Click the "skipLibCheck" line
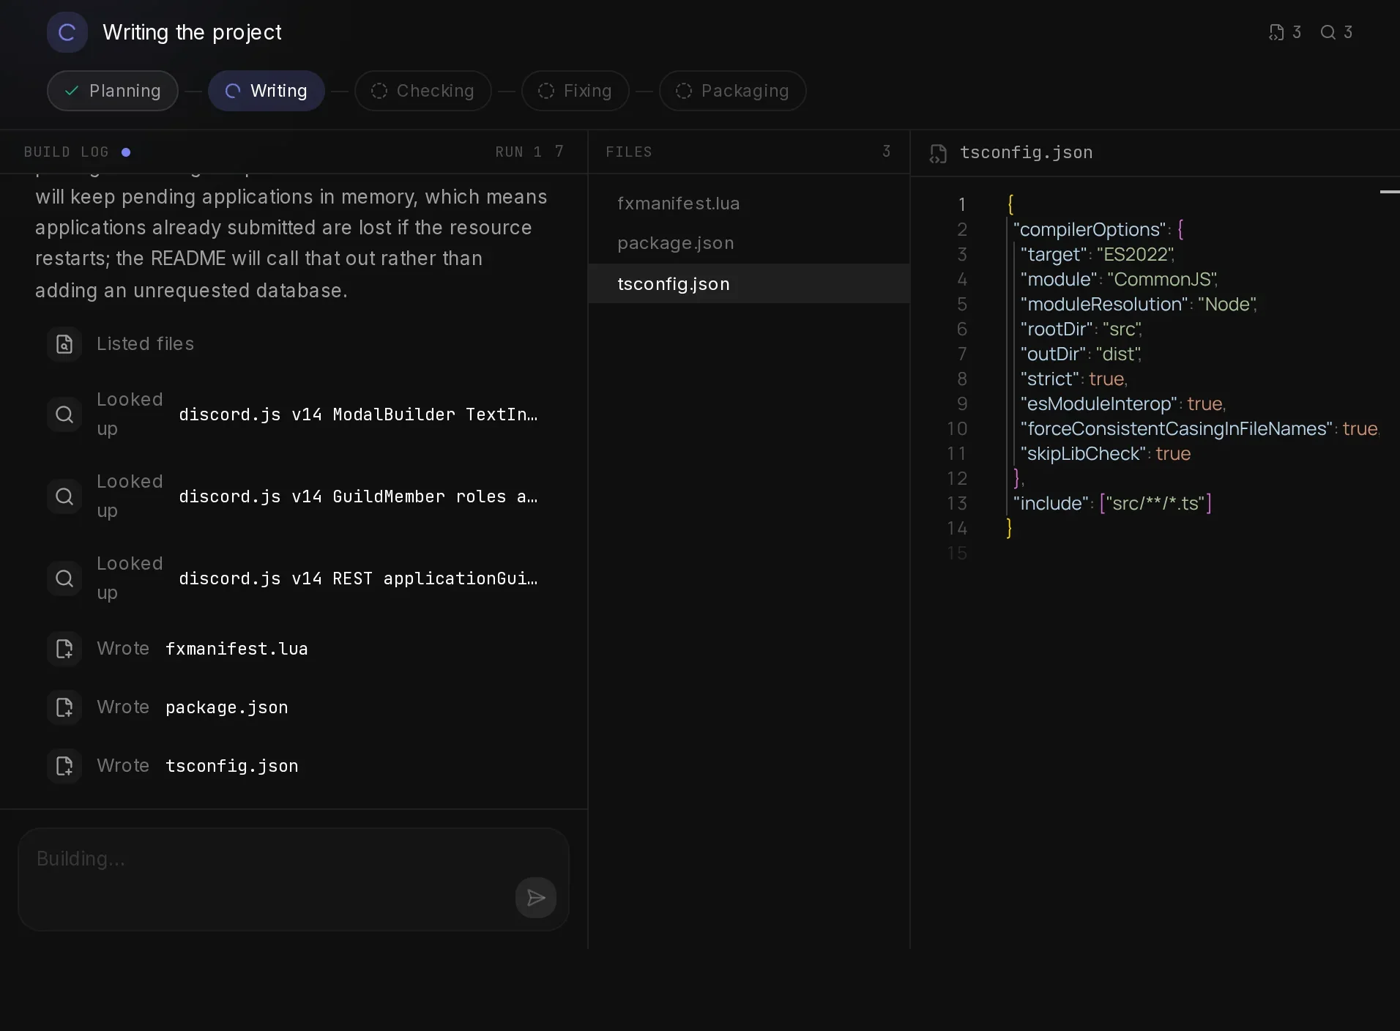 1105,454
